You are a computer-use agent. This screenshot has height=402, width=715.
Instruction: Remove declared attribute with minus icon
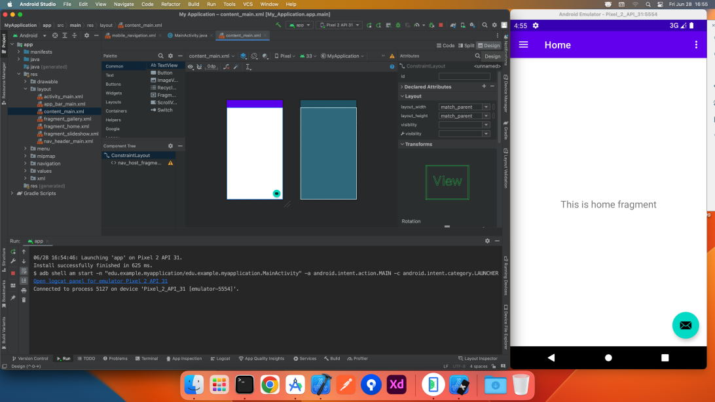[492, 86]
